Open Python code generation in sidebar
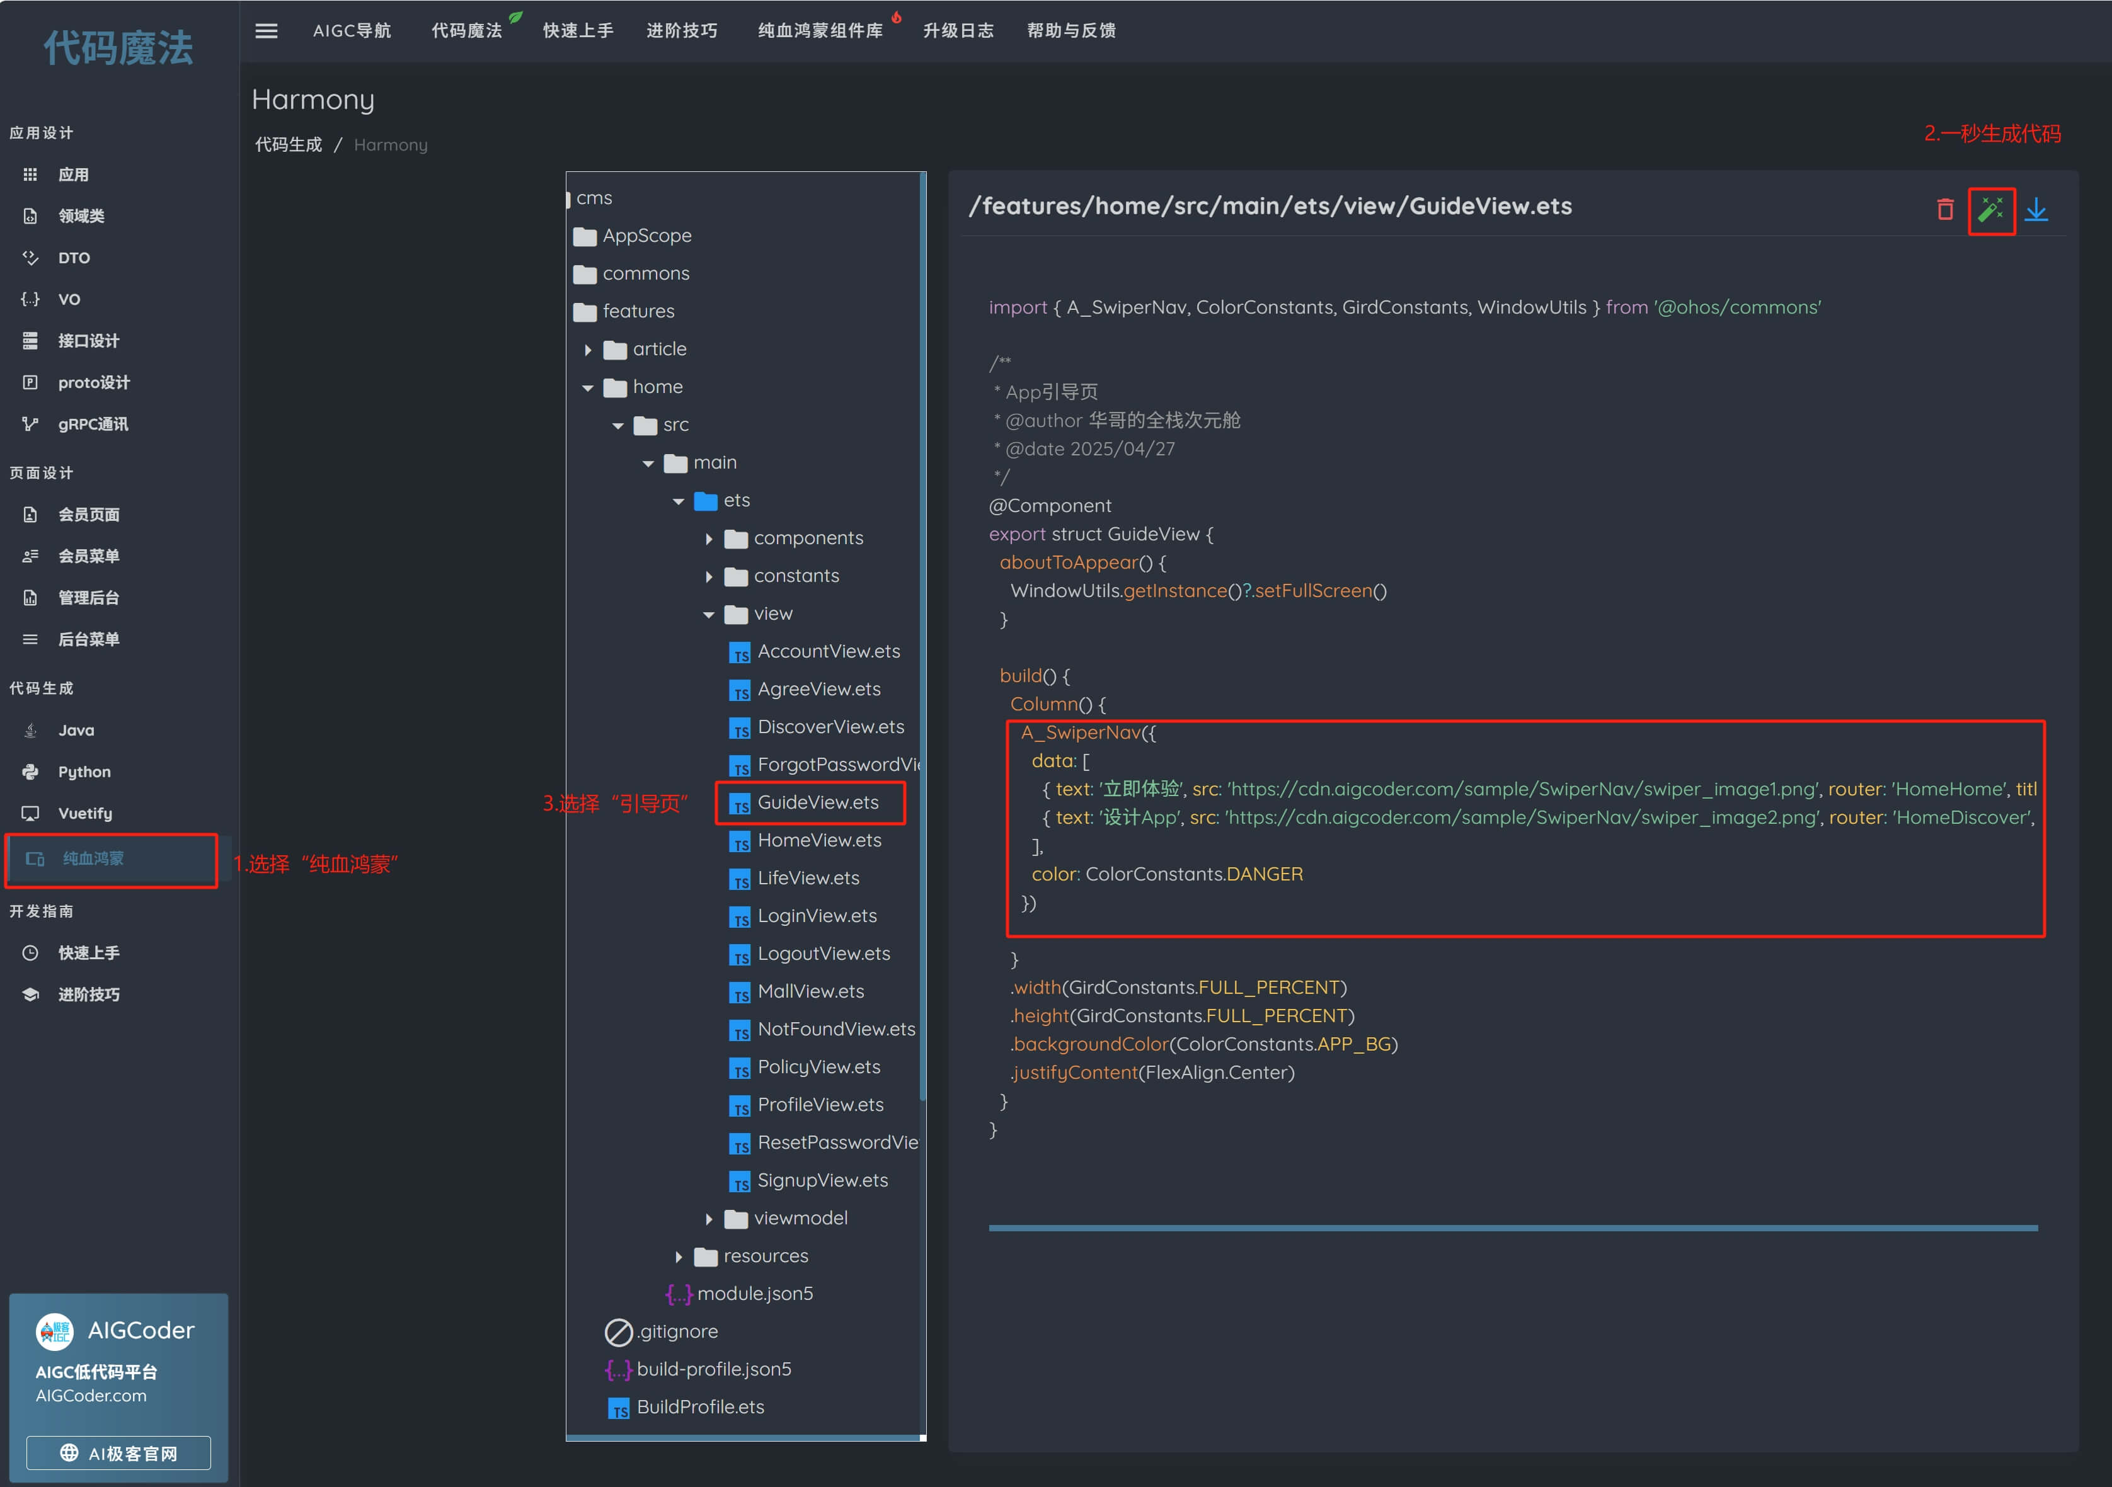 point(84,772)
